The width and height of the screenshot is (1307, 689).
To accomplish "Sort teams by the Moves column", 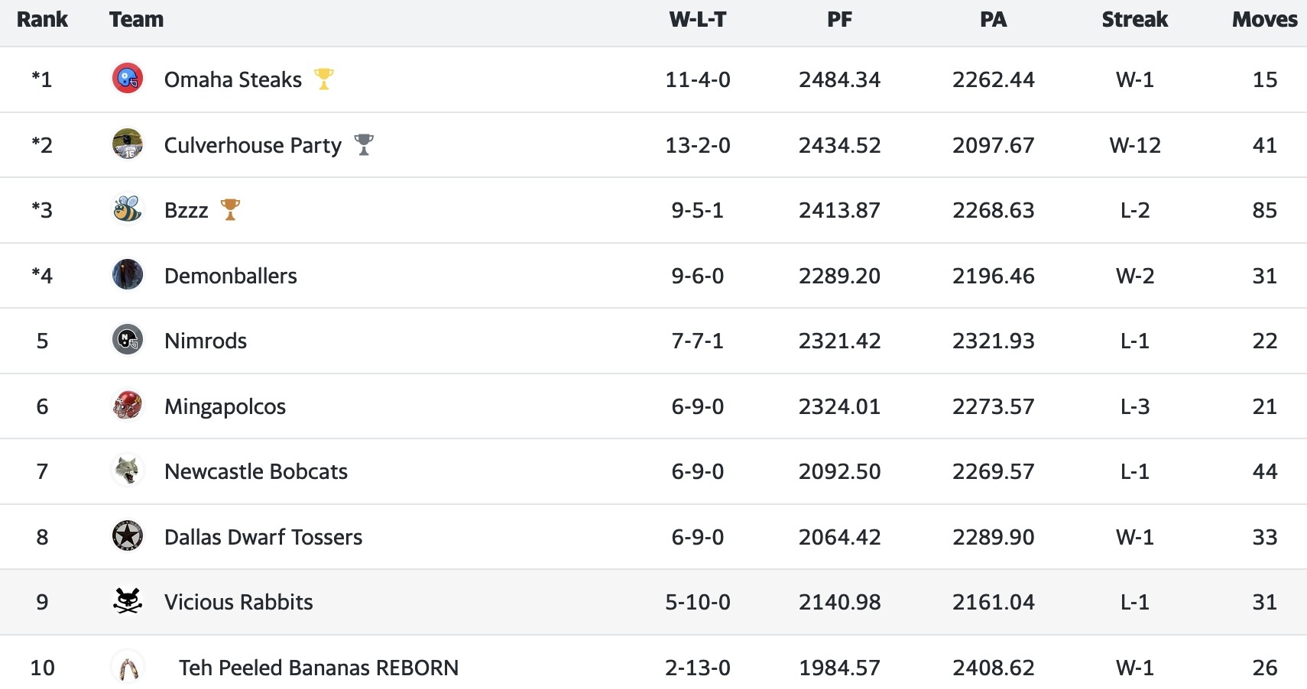I will pos(1263,20).
